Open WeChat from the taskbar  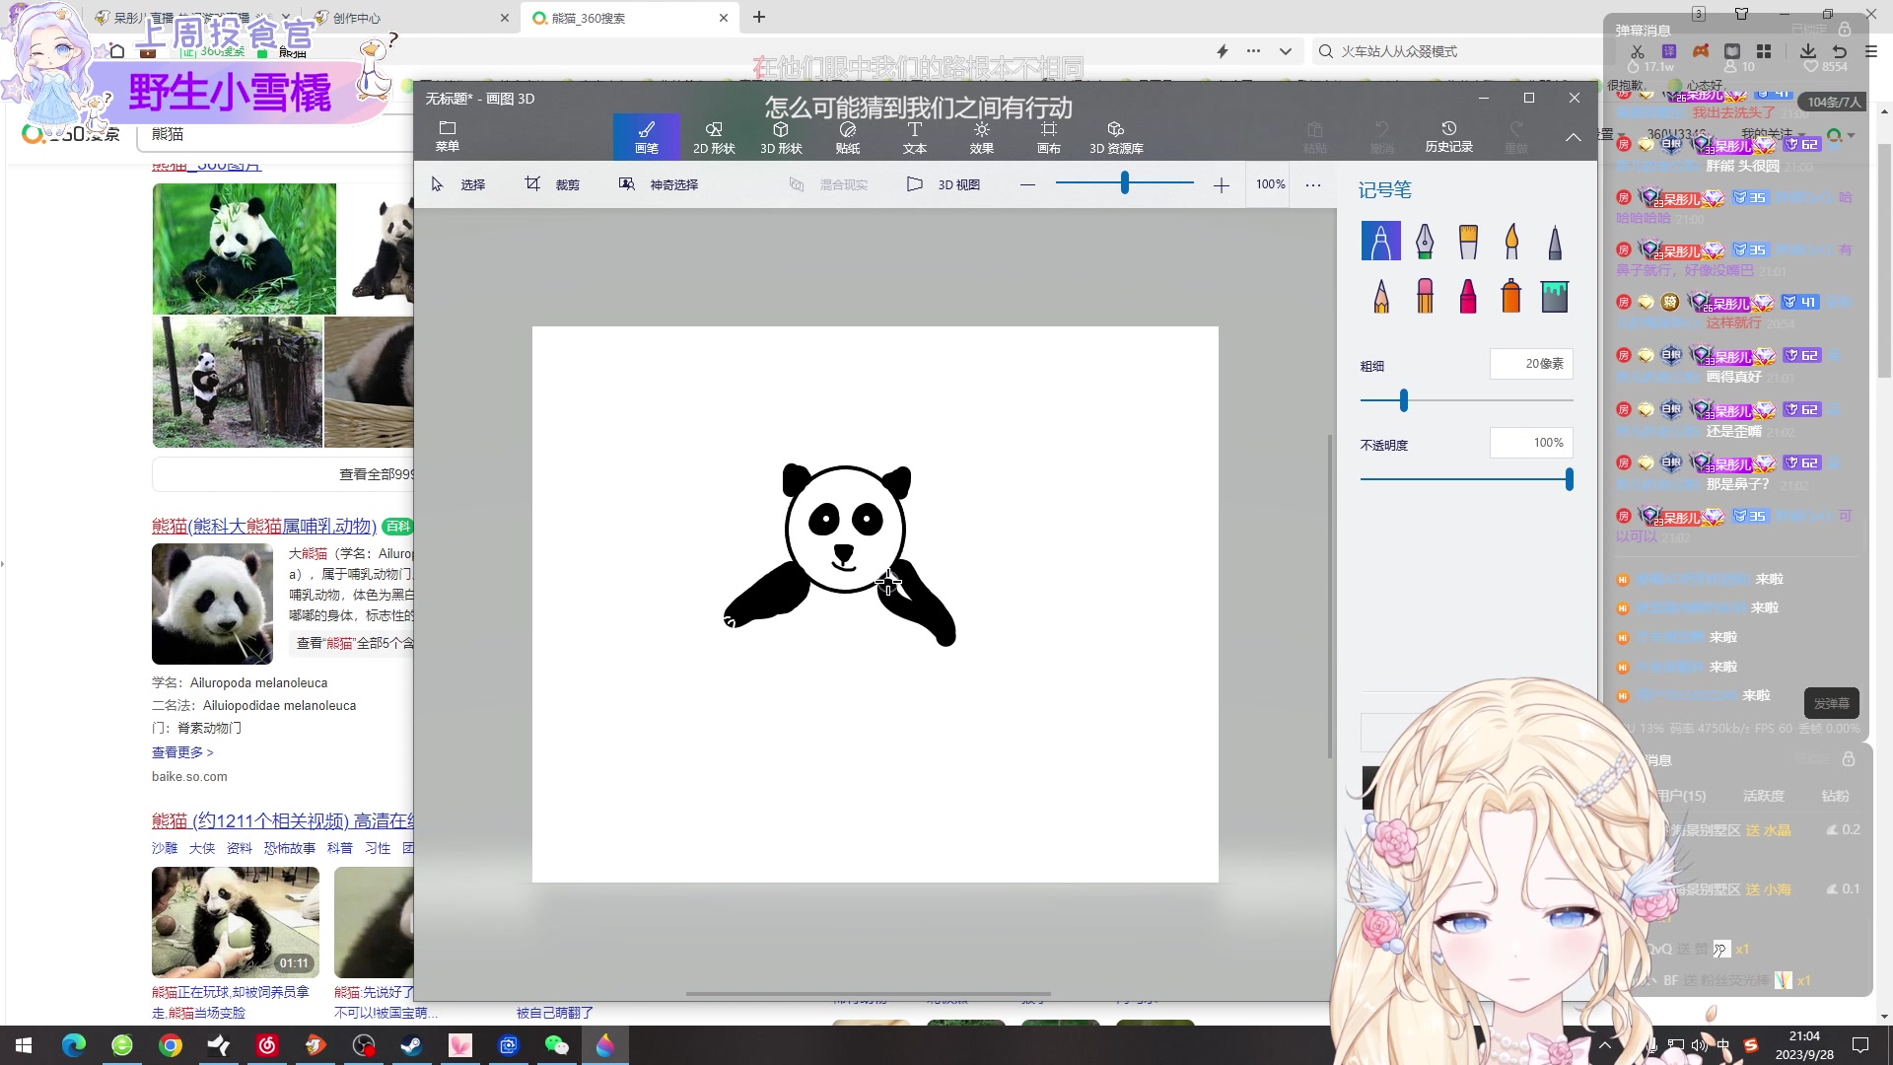coord(557,1045)
